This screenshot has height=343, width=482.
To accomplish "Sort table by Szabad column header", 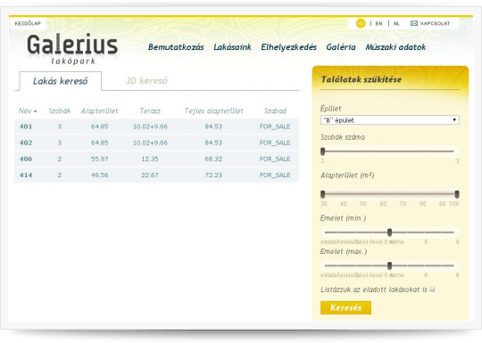I will [275, 110].
